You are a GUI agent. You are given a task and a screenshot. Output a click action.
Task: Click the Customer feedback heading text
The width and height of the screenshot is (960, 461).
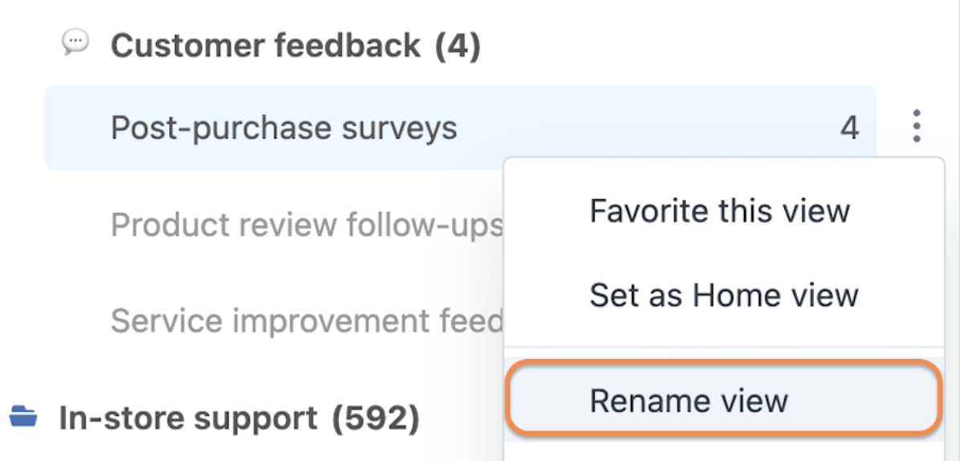pos(266,45)
